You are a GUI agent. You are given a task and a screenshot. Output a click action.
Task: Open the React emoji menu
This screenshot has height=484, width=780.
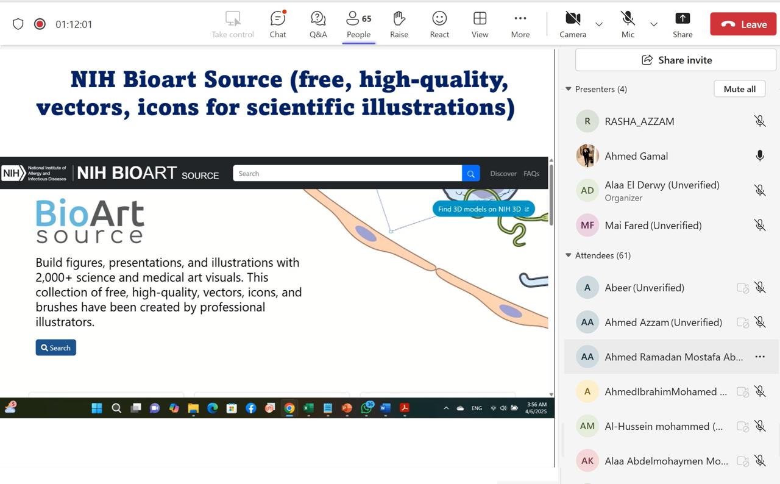click(x=439, y=24)
